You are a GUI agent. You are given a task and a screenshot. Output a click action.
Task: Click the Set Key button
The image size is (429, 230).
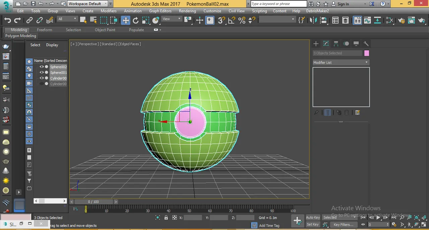(x=313, y=224)
